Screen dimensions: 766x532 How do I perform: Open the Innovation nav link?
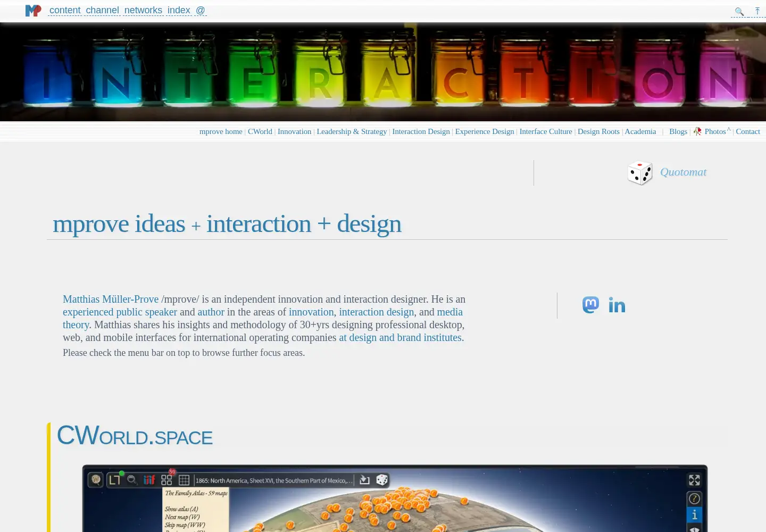[294, 131]
